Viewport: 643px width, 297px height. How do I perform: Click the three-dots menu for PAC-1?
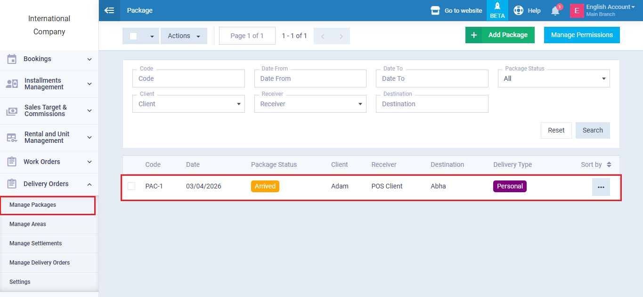tap(601, 187)
